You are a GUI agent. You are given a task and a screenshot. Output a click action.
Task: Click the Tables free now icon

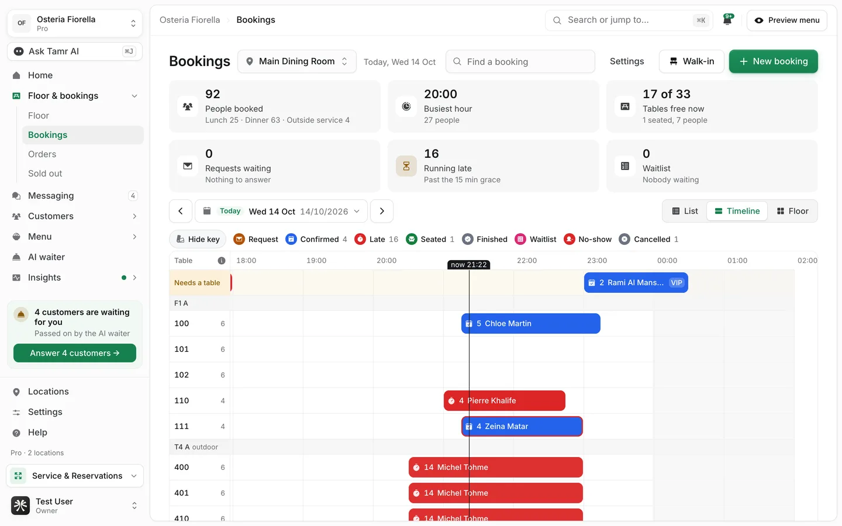[625, 106]
